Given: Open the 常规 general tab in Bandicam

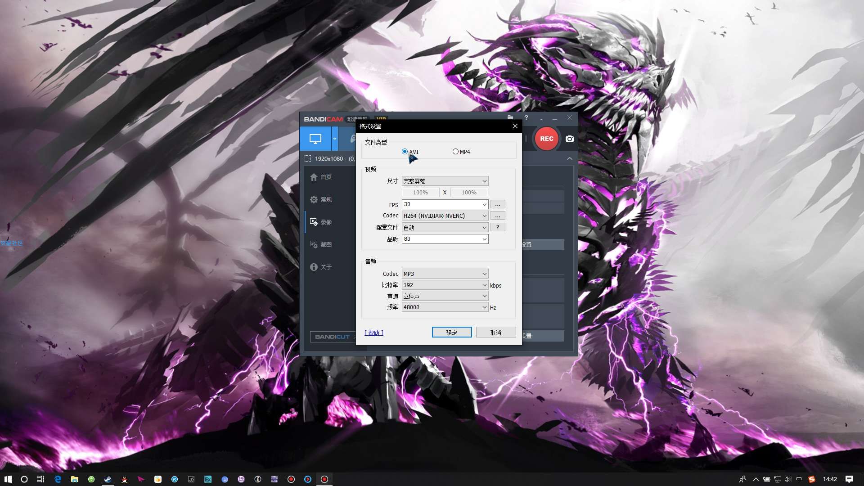Looking at the screenshot, I should point(321,200).
